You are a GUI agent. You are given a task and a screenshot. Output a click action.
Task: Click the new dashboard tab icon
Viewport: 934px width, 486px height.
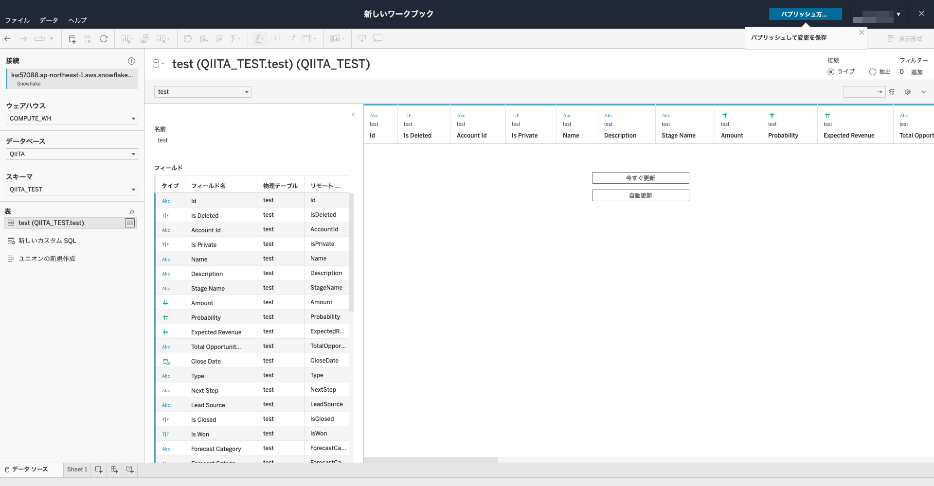(114, 469)
